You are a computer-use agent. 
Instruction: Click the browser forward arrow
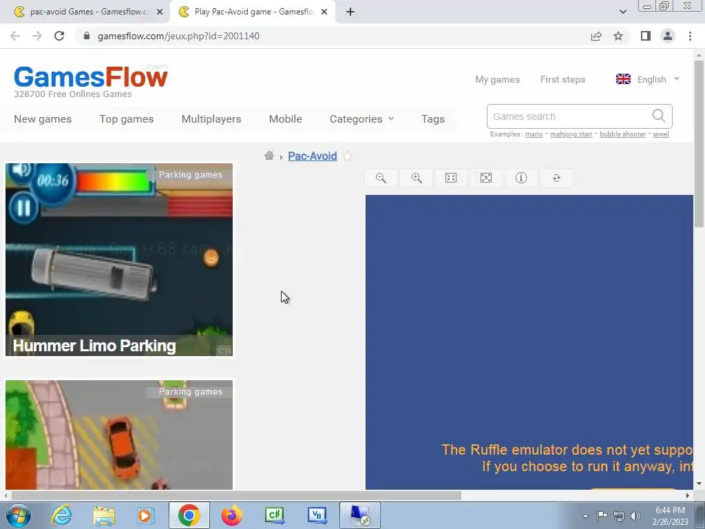[x=37, y=36]
